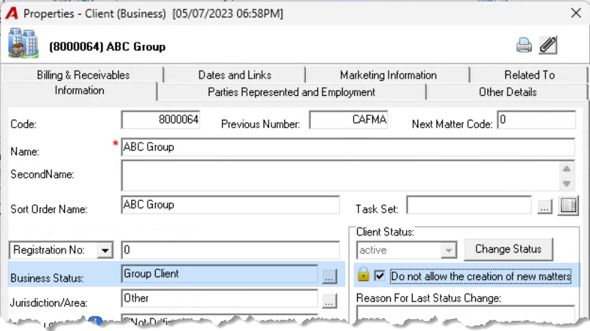Switch to the Billing & Receivables tab
Image resolution: width=590 pixels, height=331 pixels.
(83, 75)
